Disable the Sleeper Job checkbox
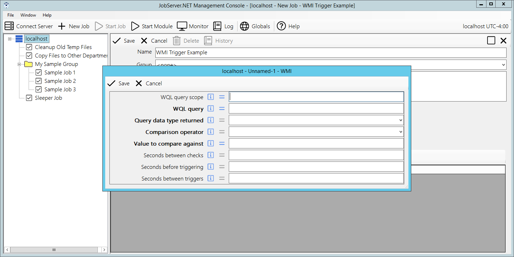This screenshot has height=257, width=514. (29, 98)
